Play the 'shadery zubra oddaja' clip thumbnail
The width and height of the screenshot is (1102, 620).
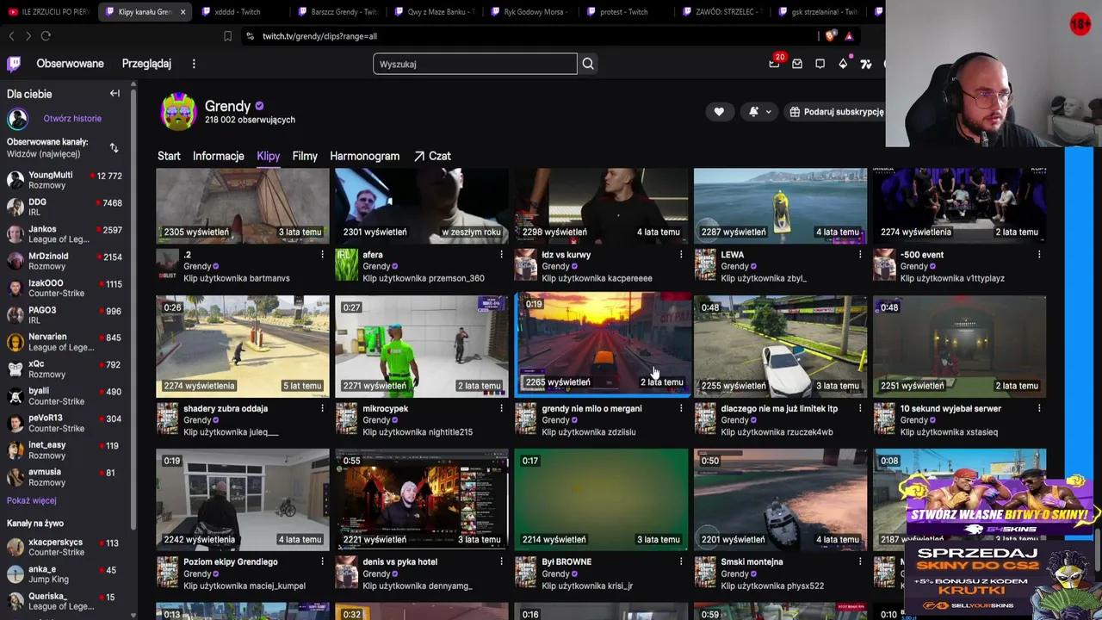pos(243,346)
